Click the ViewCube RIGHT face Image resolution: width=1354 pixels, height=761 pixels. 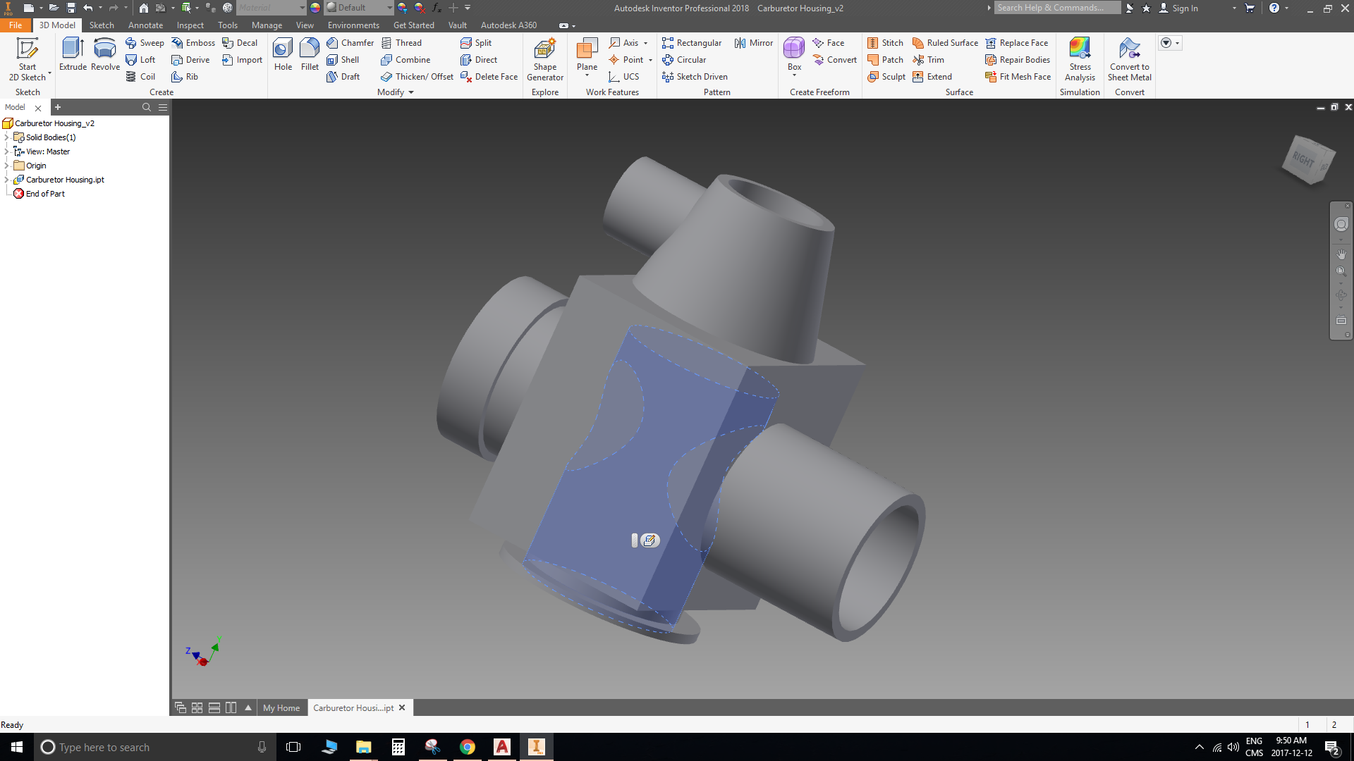[x=1303, y=160]
